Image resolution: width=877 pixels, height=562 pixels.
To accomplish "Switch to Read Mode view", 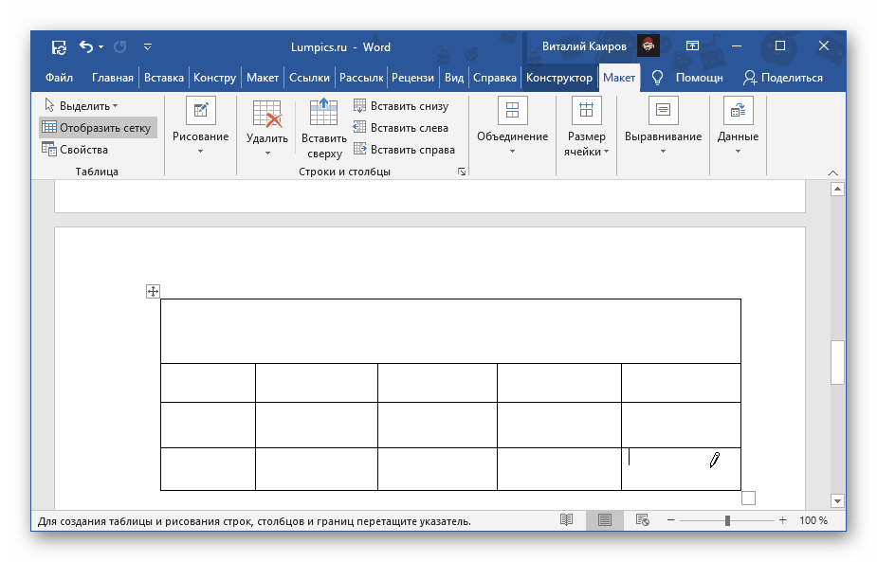I will [567, 520].
